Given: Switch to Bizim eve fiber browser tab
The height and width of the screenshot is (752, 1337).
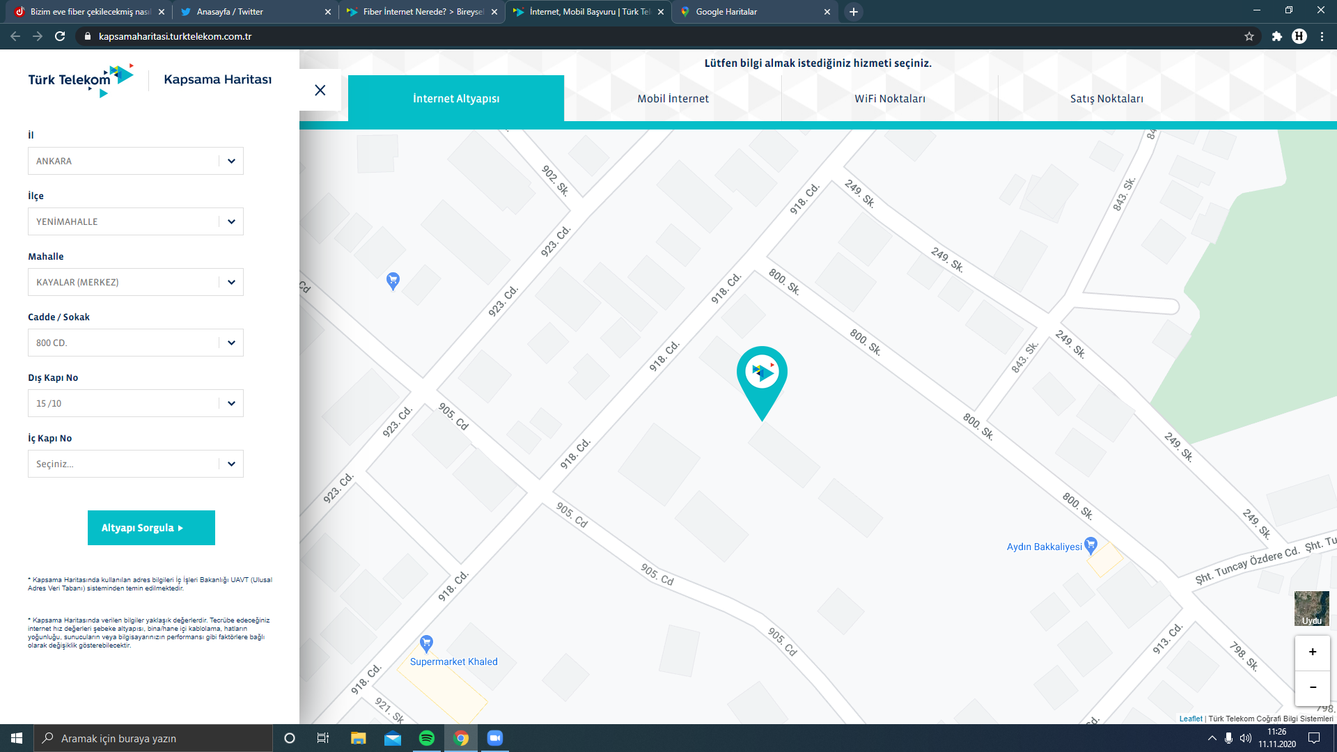Looking at the screenshot, I should [x=88, y=12].
